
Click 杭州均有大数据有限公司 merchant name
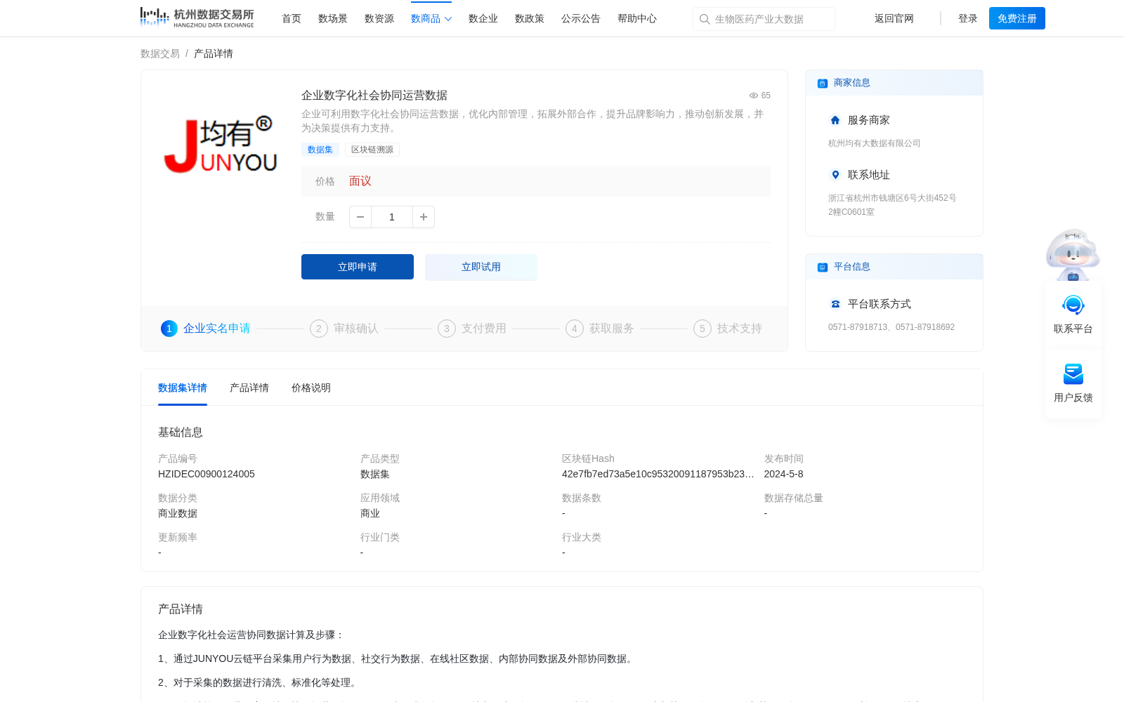(x=875, y=143)
